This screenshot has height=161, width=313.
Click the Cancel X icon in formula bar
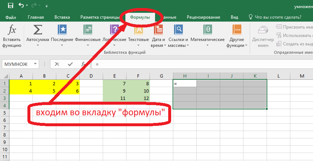click(x=57, y=64)
